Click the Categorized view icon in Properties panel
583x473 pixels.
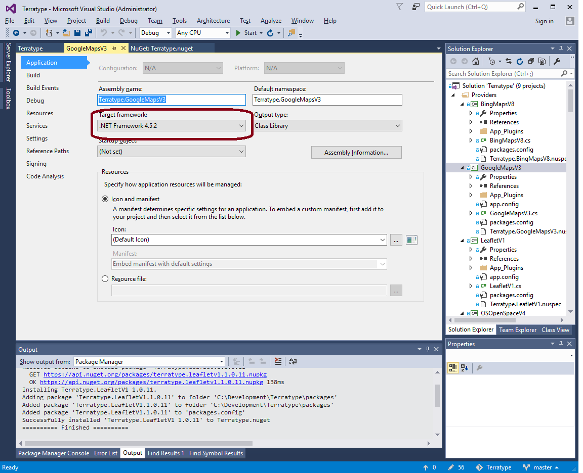click(453, 368)
